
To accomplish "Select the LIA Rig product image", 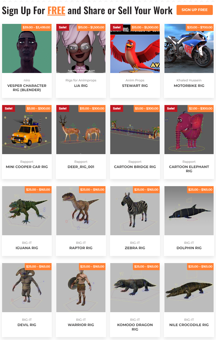I will 81,48.
